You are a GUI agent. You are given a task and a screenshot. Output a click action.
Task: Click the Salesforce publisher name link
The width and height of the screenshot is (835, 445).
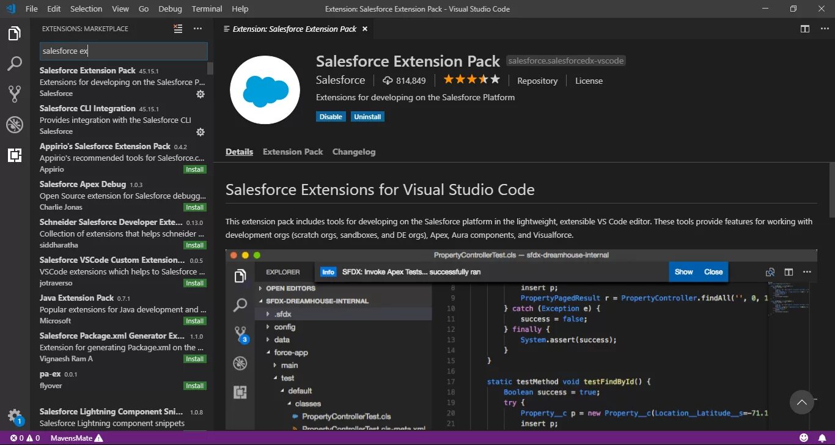pyautogui.click(x=340, y=80)
